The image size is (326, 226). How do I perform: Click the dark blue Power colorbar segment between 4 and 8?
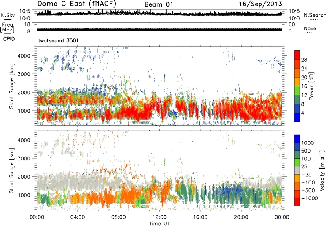point(297,109)
